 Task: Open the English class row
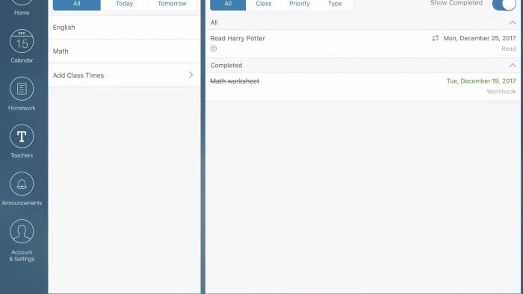[x=125, y=28]
